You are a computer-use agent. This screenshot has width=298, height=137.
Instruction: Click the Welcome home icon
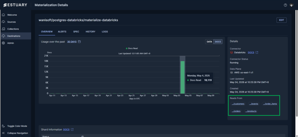point(3,15)
